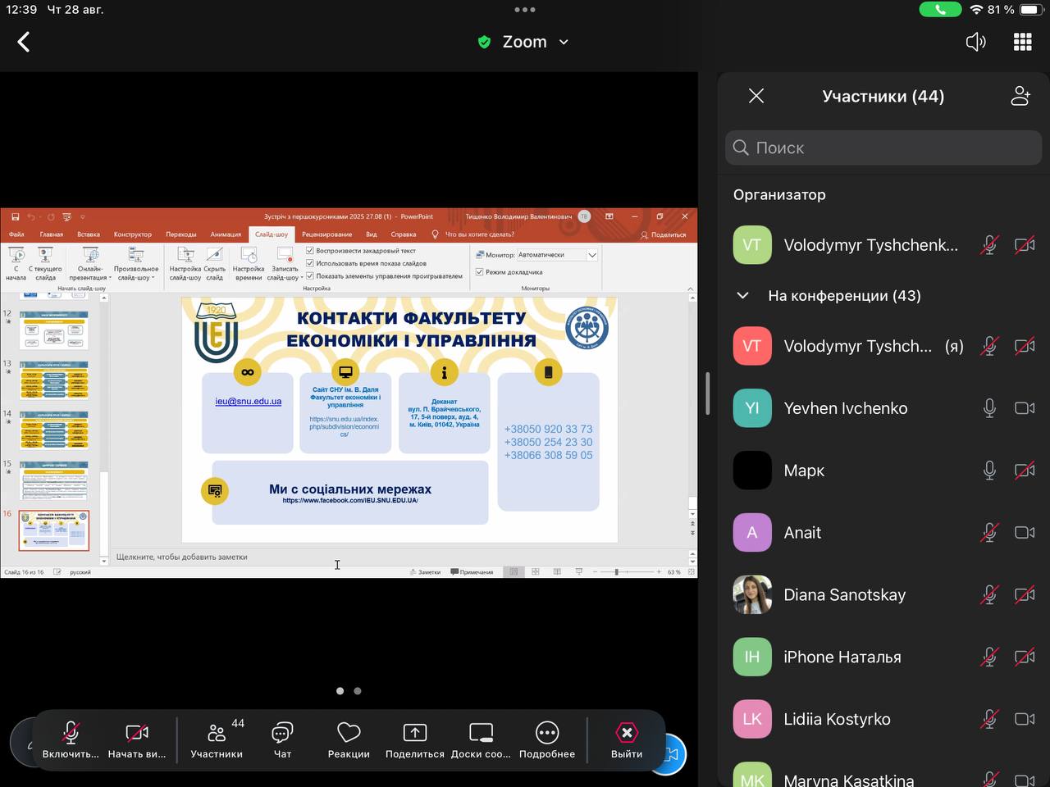This screenshot has width=1050, height=787.
Task: Open the Реакции reactions menu
Action: pos(349,739)
